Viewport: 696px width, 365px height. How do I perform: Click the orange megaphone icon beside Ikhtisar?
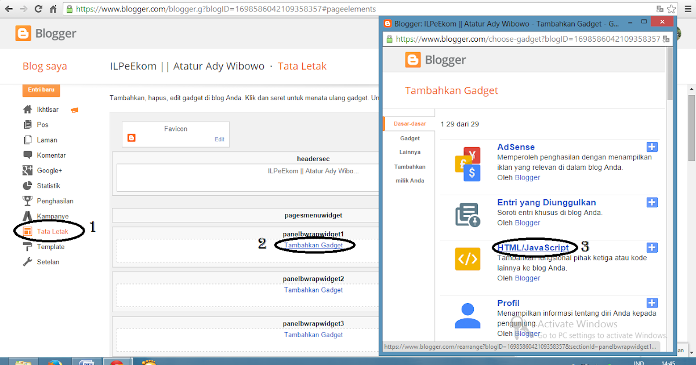click(74, 110)
